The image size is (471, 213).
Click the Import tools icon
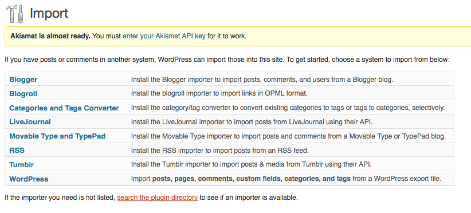[14, 14]
